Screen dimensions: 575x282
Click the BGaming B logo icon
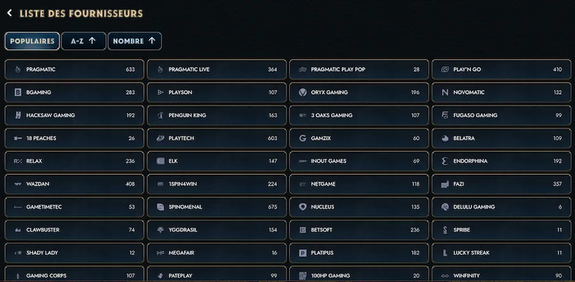tap(18, 93)
